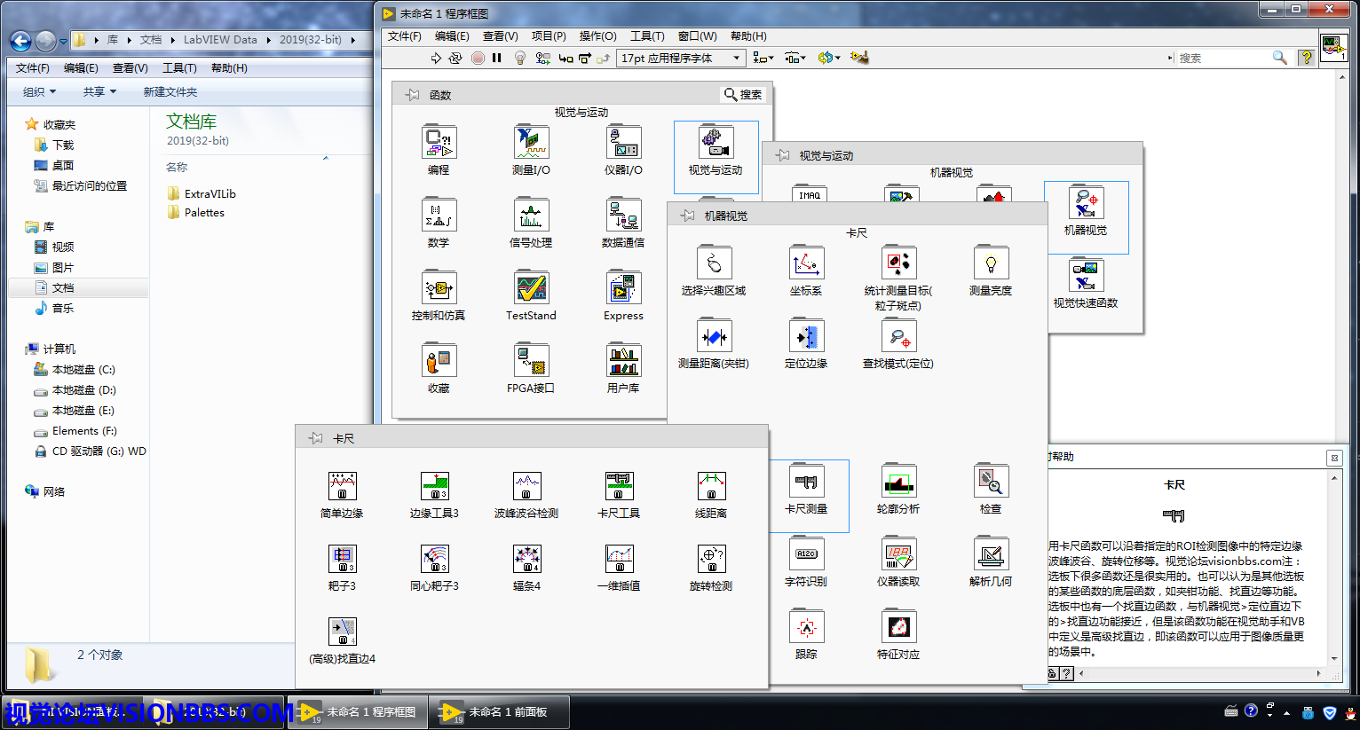
Task: Open the 操作(O) menu
Action: point(597,36)
